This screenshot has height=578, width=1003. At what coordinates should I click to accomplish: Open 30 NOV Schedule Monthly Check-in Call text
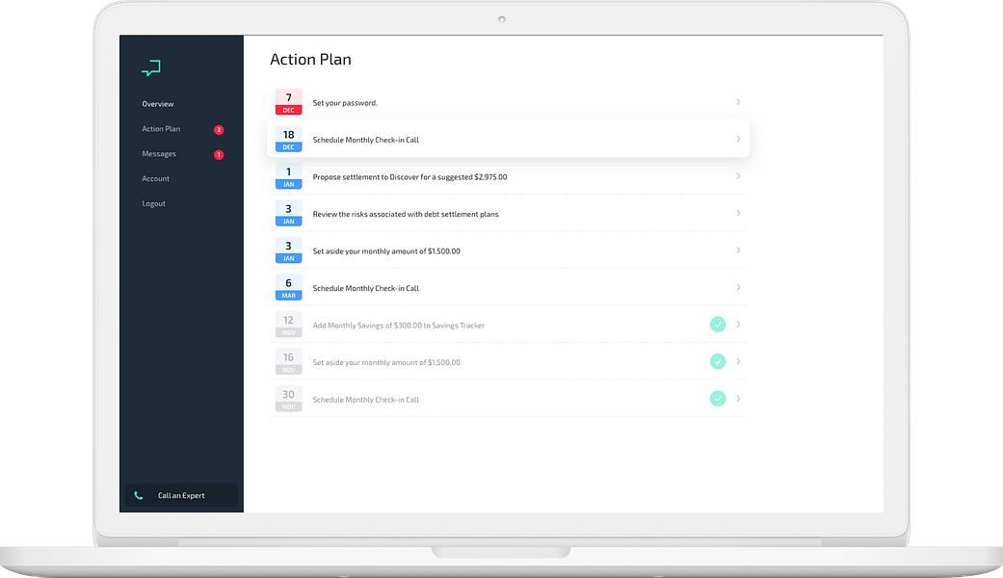tap(365, 399)
